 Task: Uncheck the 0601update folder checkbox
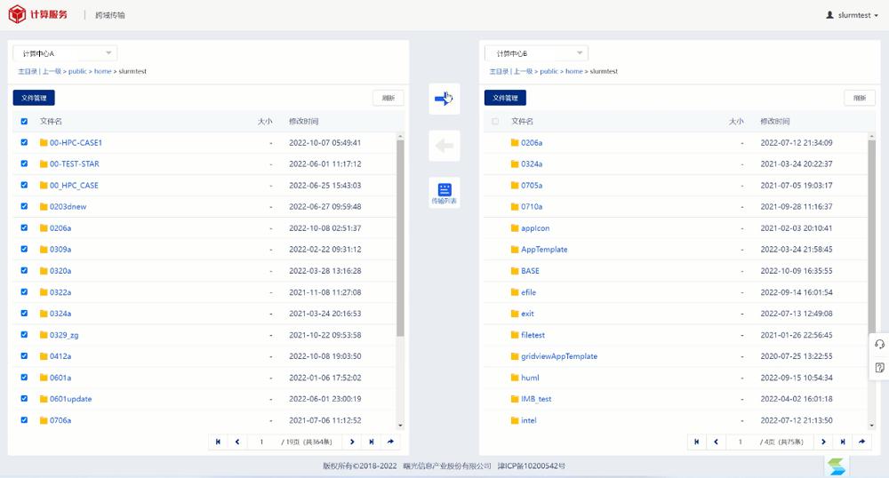(x=24, y=399)
